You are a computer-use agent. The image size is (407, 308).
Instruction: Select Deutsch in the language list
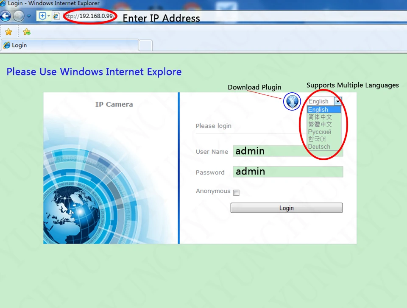tap(324, 147)
